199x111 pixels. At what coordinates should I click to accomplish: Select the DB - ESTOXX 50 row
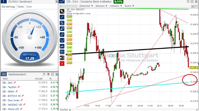tap(29, 96)
